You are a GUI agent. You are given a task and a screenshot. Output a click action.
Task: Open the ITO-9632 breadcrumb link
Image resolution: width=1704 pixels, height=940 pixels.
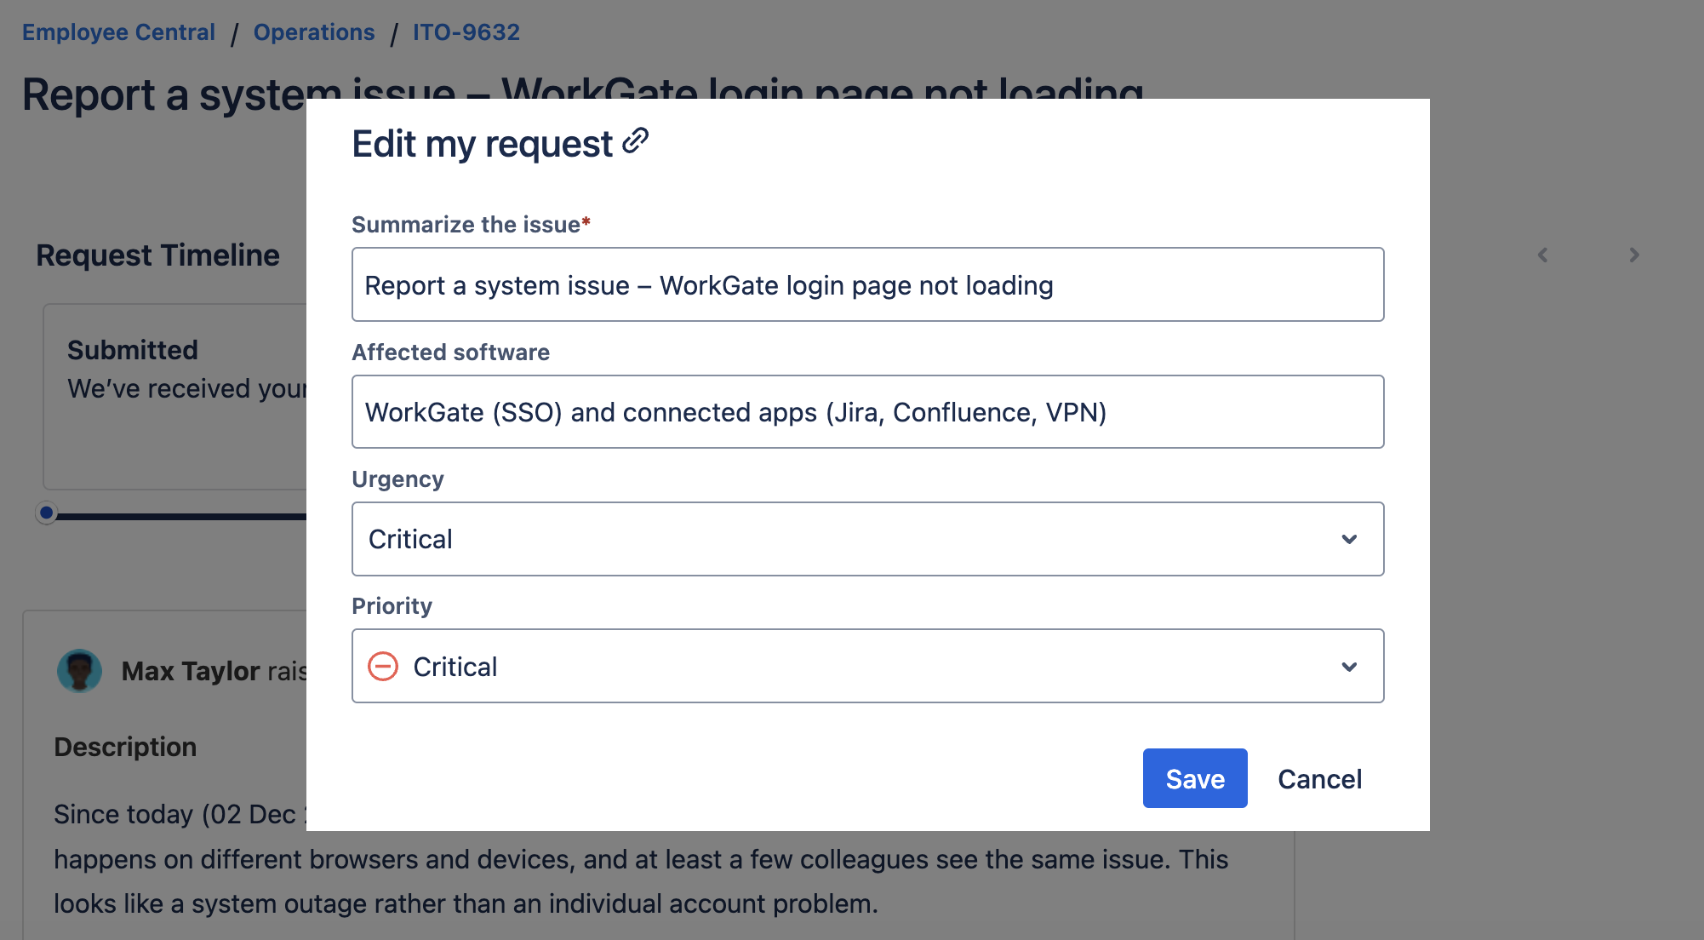click(x=466, y=32)
